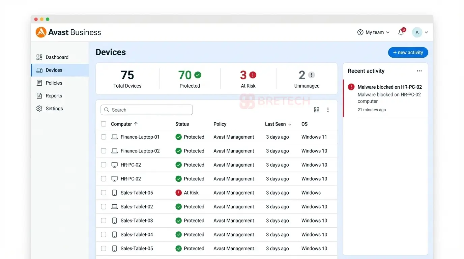Click the new activity button
The image size is (464, 259).
408,52
